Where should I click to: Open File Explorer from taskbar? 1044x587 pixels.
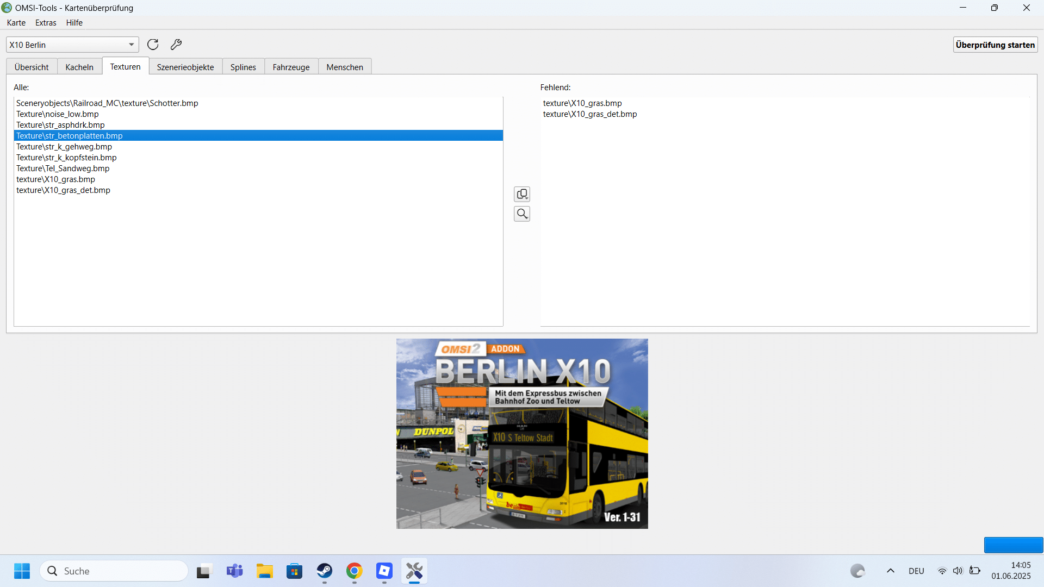[x=265, y=571]
